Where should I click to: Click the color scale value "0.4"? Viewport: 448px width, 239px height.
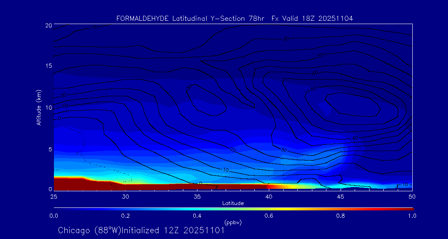tap(197, 216)
